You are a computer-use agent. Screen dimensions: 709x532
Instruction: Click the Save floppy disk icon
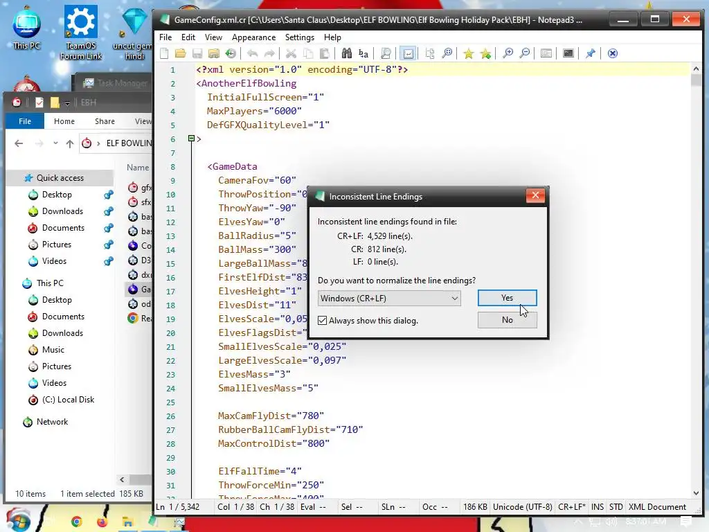197,53
